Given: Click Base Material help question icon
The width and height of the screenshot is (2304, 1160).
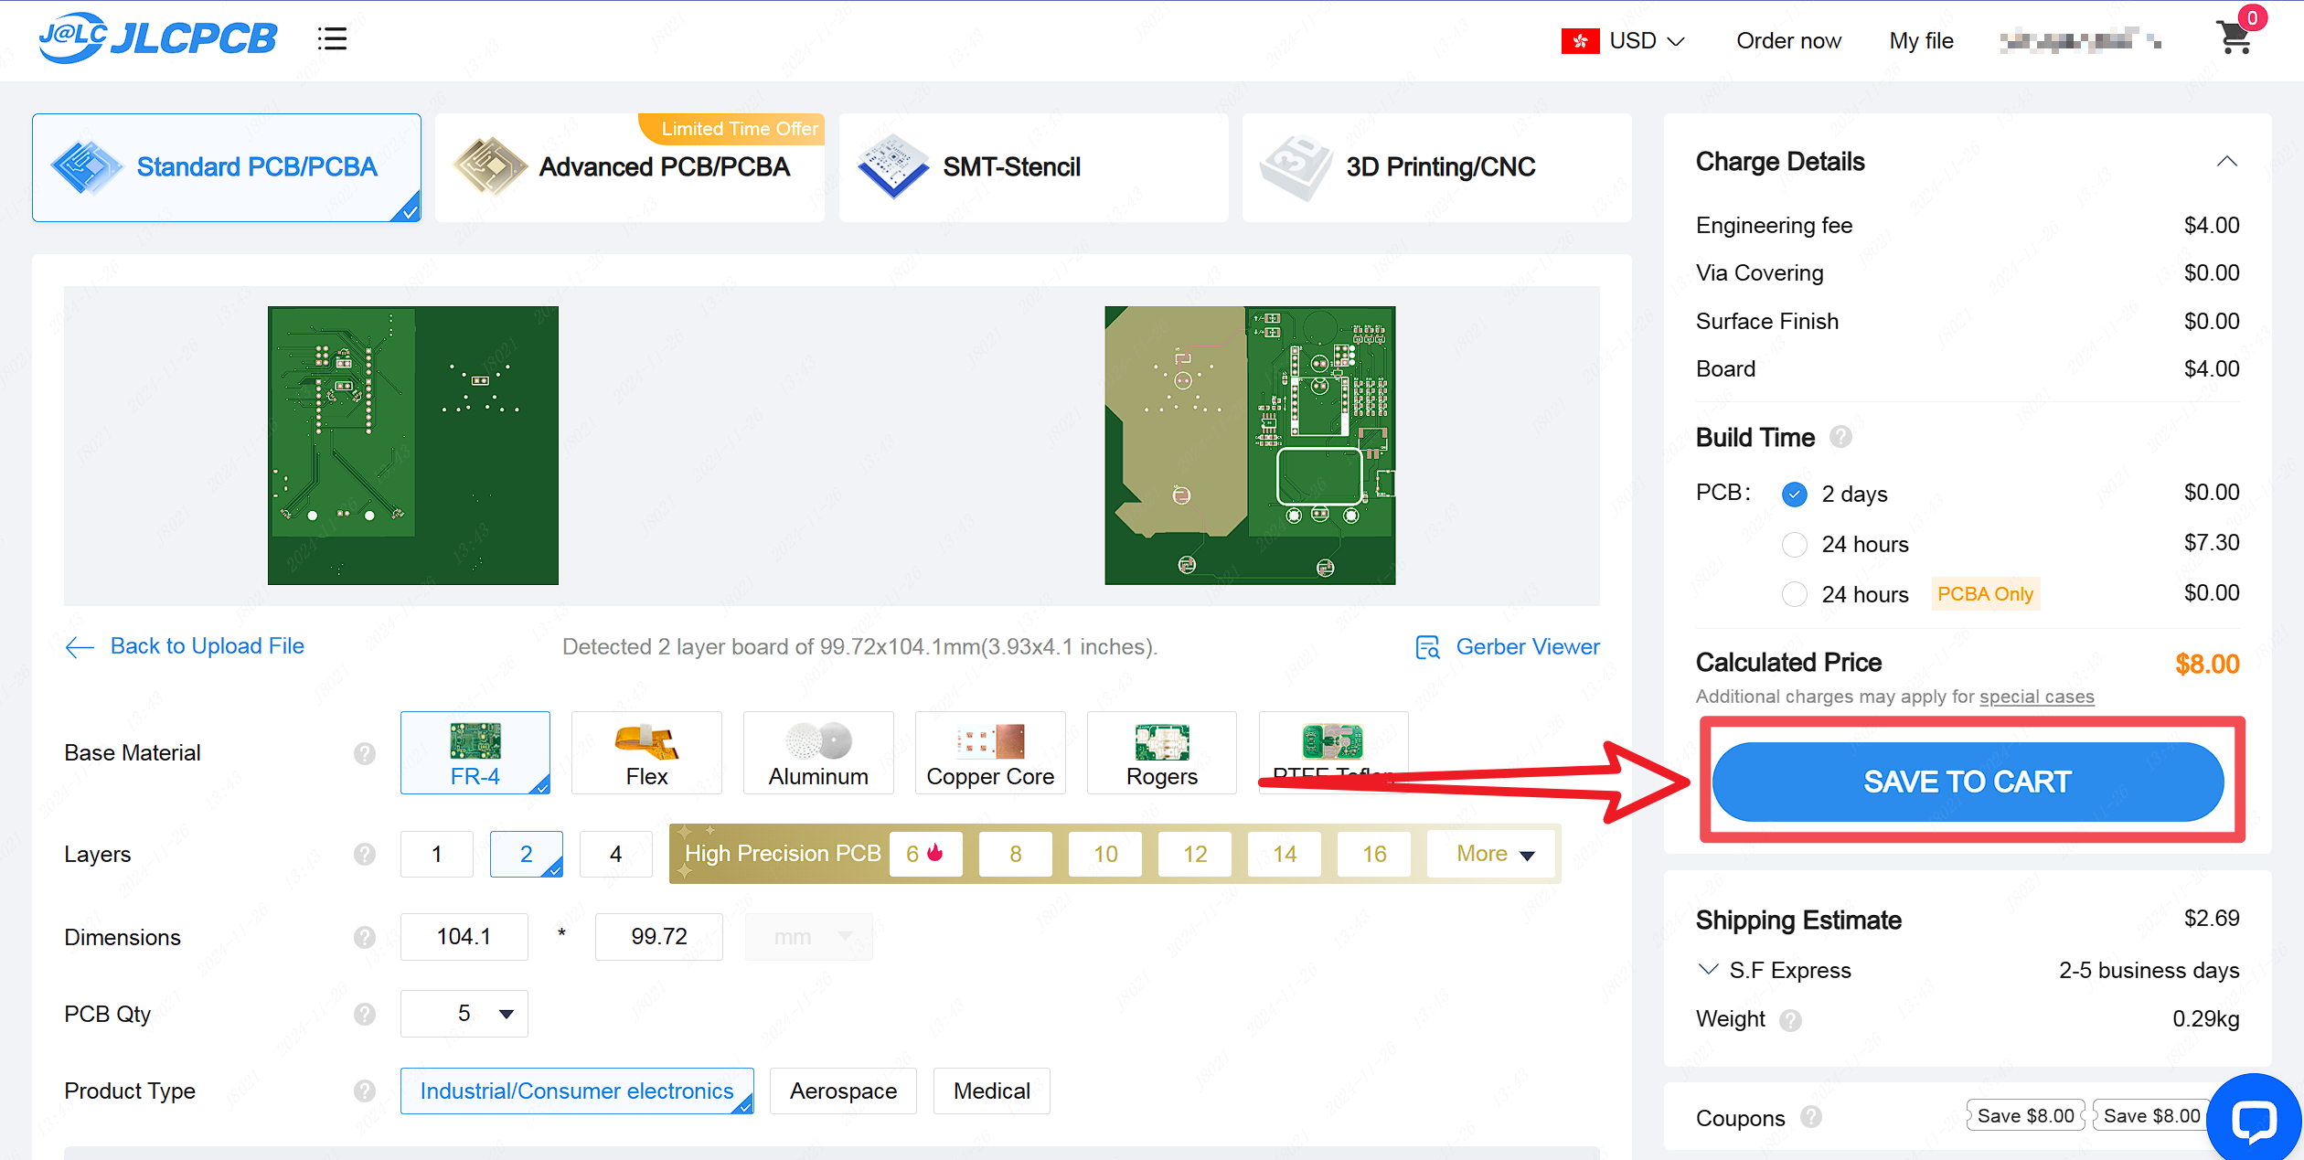Looking at the screenshot, I should pos(365,753).
